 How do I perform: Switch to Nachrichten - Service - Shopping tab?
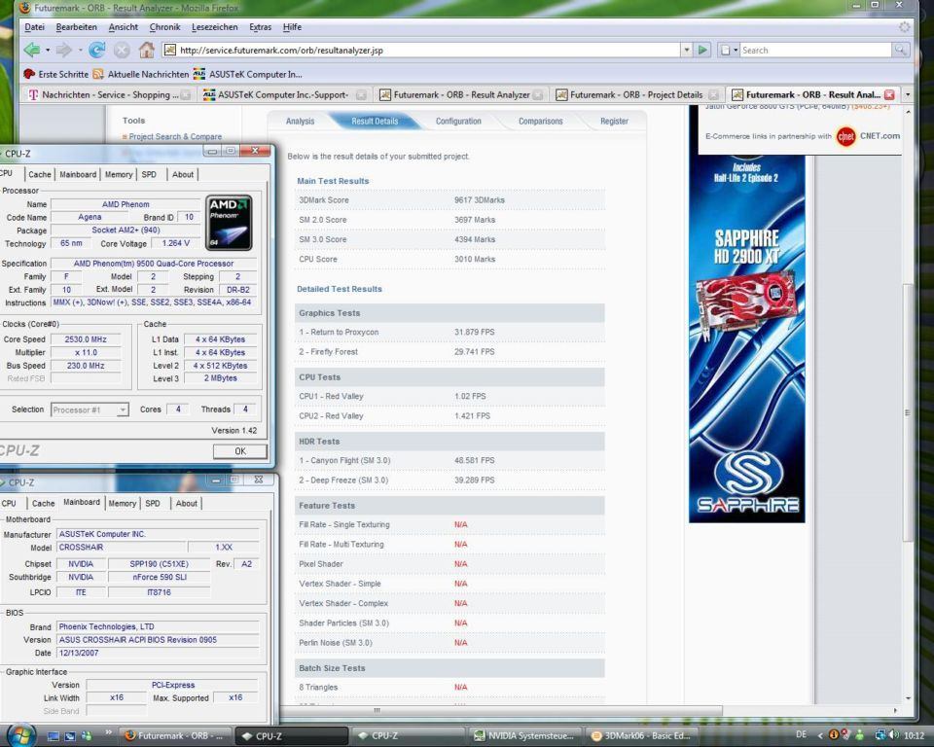click(109, 94)
